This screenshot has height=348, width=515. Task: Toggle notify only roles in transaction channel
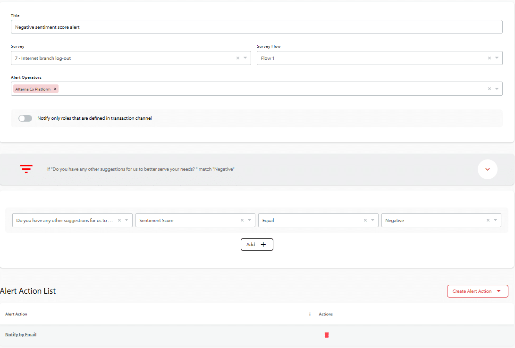coord(25,118)
